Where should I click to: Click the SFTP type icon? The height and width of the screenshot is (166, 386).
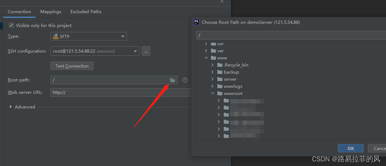[x=55, y=36]
